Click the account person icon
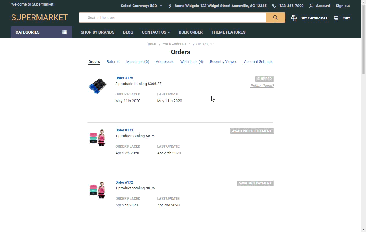The height and width of the screenshot is (232, 366). 311,6
